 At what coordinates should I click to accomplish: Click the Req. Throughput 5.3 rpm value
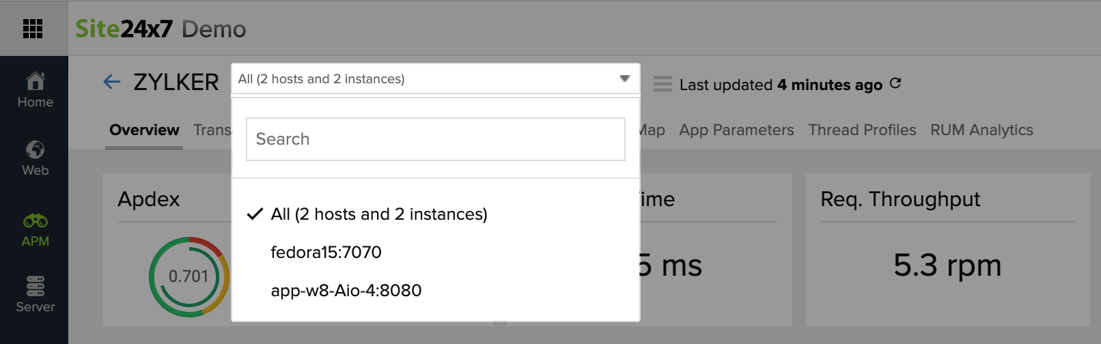coord(947,266)
